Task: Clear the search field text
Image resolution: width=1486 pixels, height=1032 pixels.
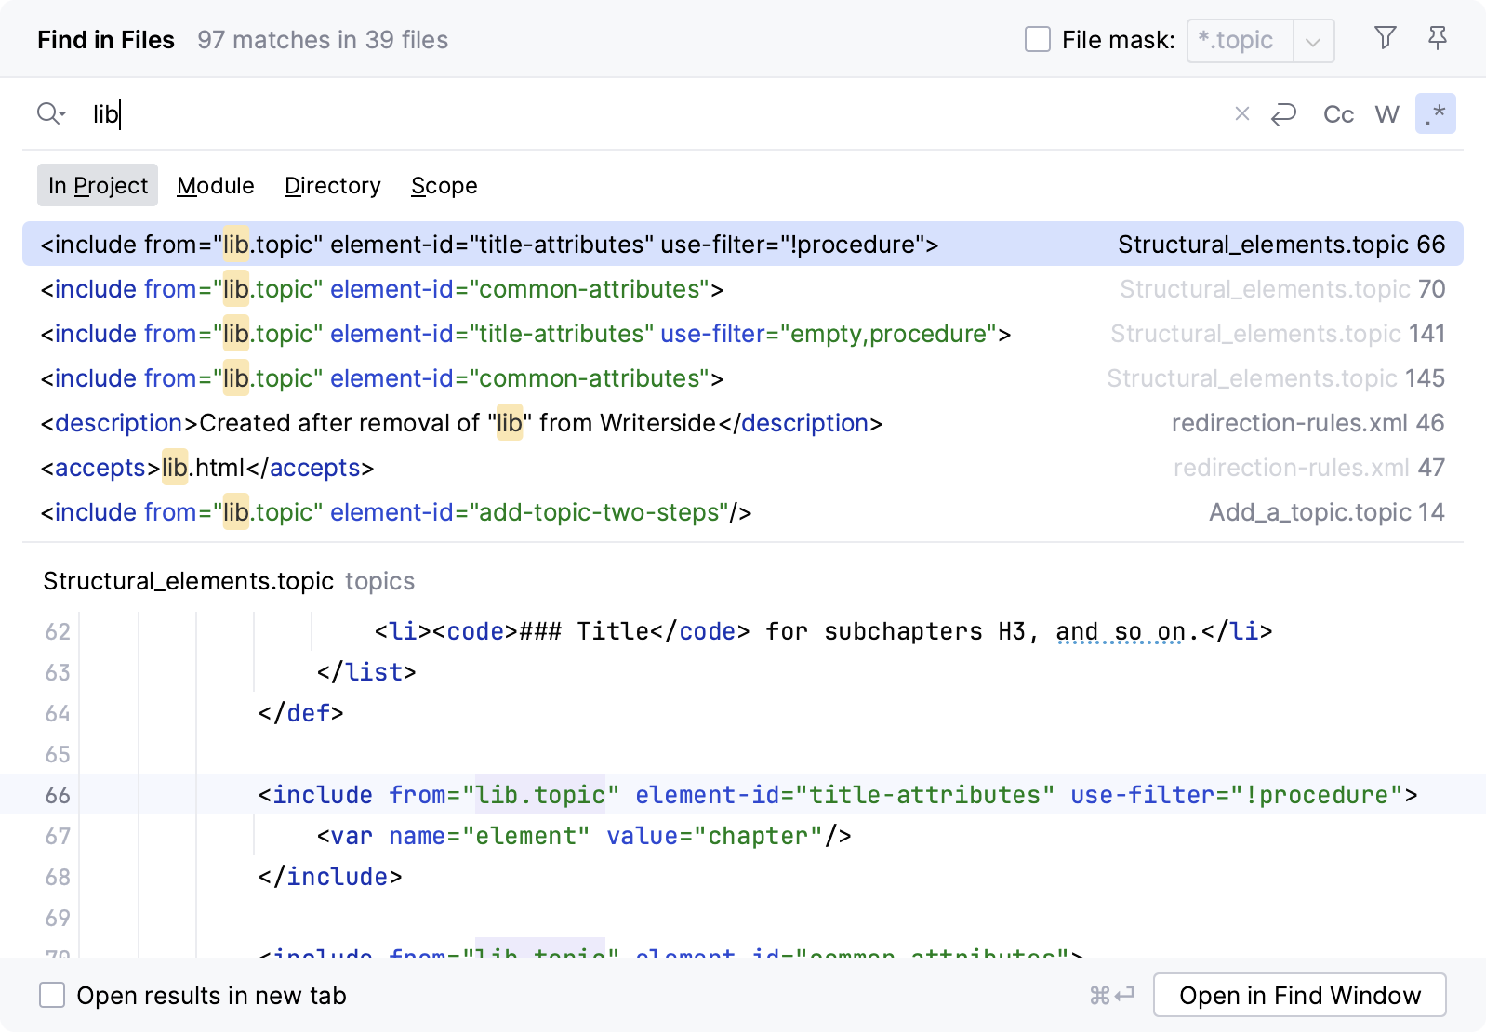Action: [1241, 114]
